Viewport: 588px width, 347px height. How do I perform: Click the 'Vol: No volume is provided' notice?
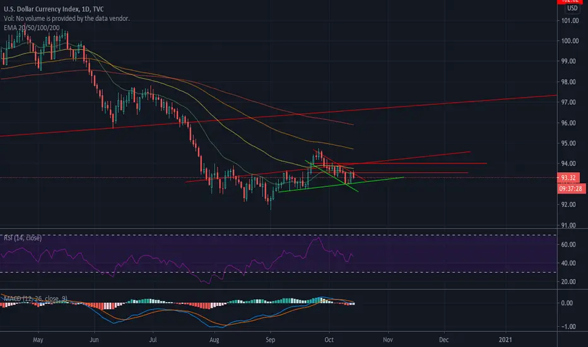click(67, 18)
